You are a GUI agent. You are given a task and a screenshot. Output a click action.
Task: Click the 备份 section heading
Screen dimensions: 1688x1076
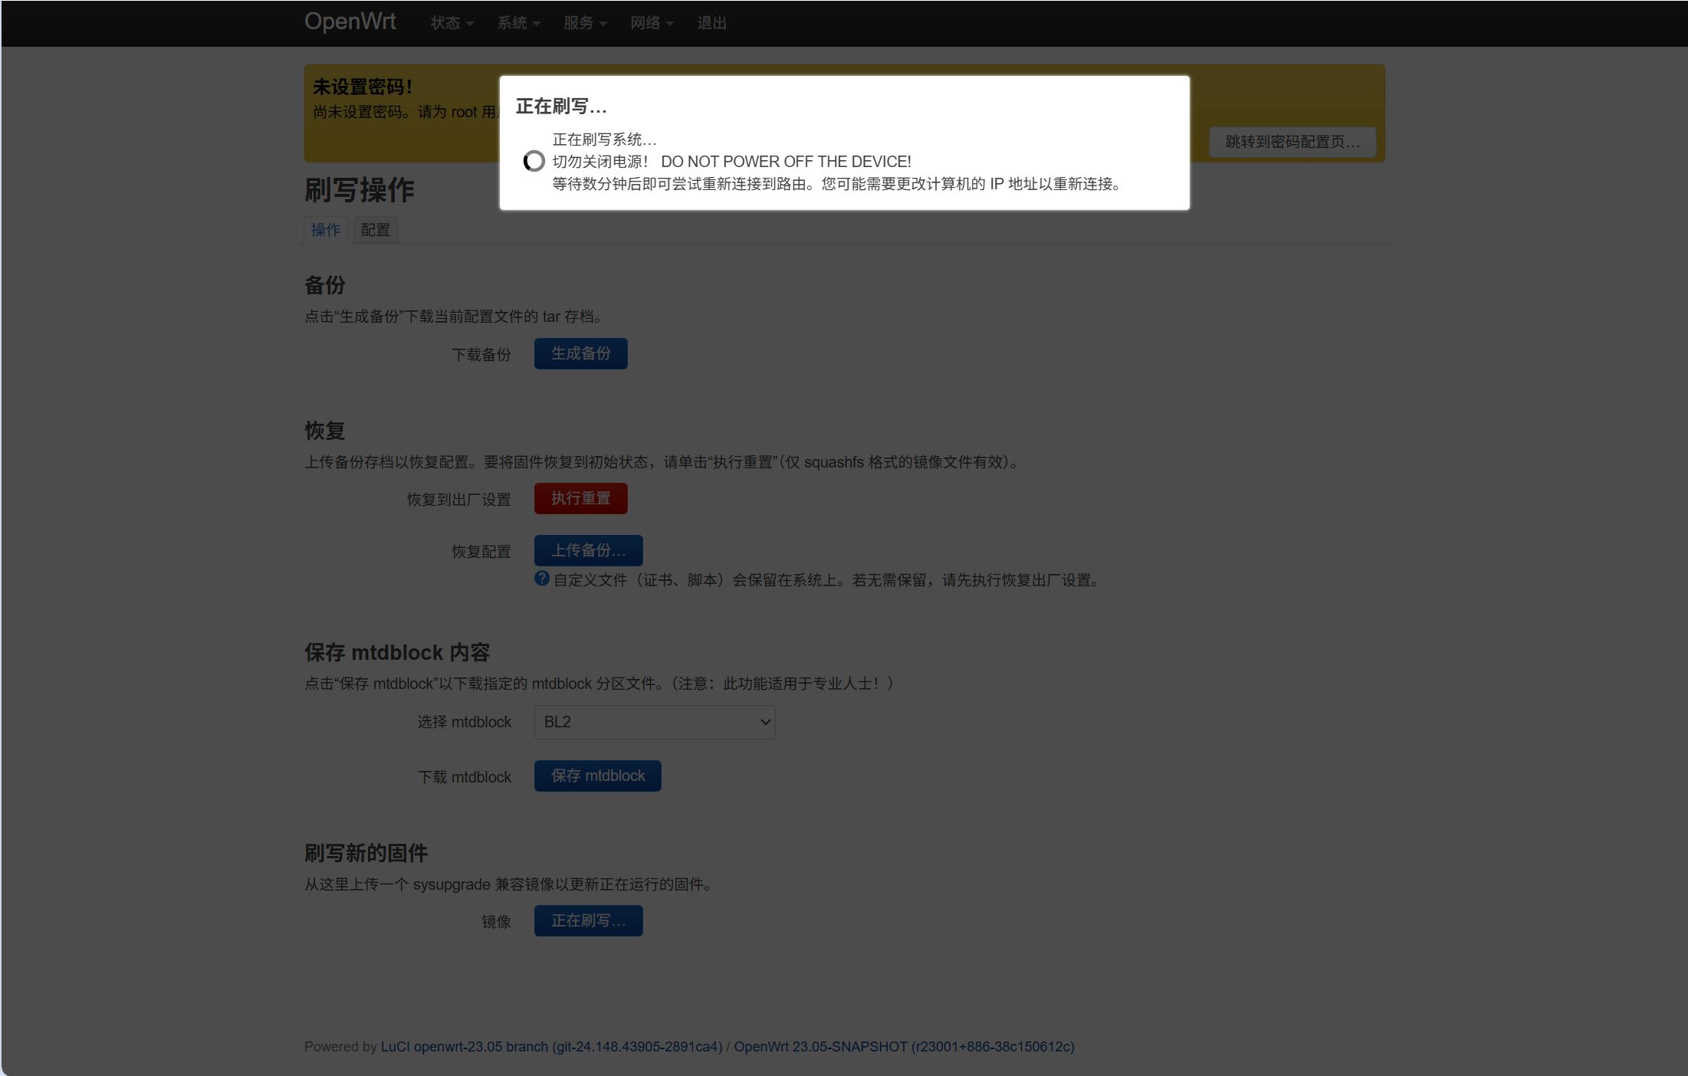tap(325, 285)
